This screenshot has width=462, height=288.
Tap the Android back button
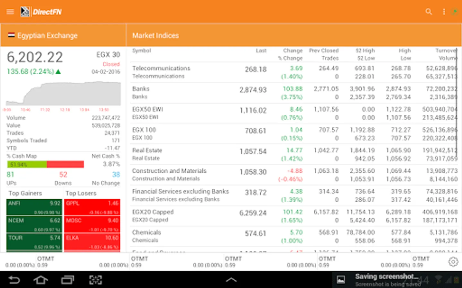click(14, 280)
